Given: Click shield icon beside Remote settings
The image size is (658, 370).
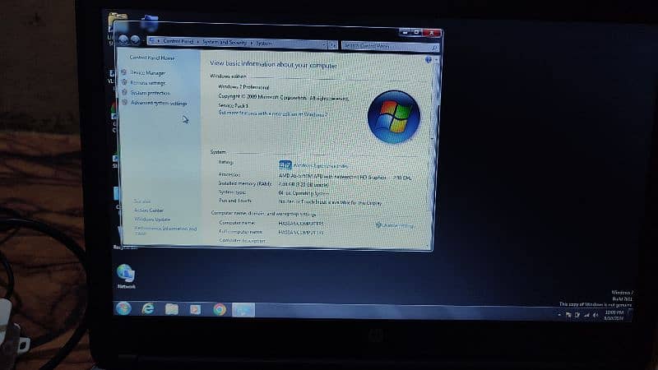Looking at the screenshot, I should [x=124, y=83].
